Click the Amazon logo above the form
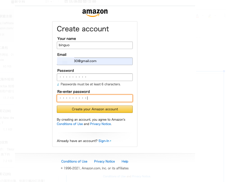This screenshot has width=226, height=182. [95, 12]
